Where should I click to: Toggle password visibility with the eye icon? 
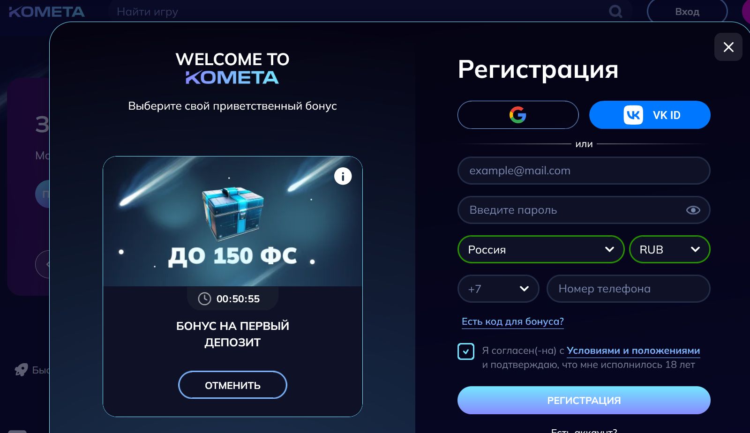694,210
